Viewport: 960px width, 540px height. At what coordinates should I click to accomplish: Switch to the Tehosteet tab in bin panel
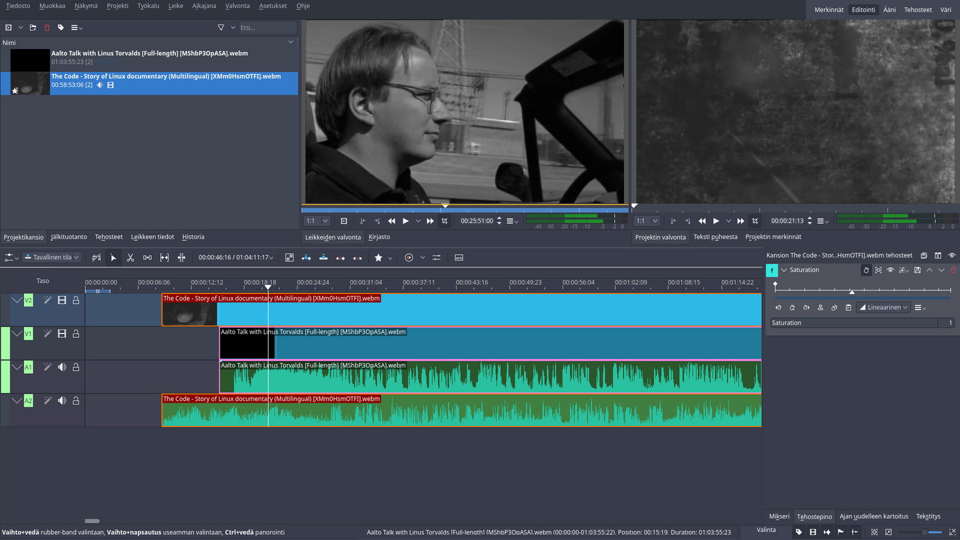(109, 237)
